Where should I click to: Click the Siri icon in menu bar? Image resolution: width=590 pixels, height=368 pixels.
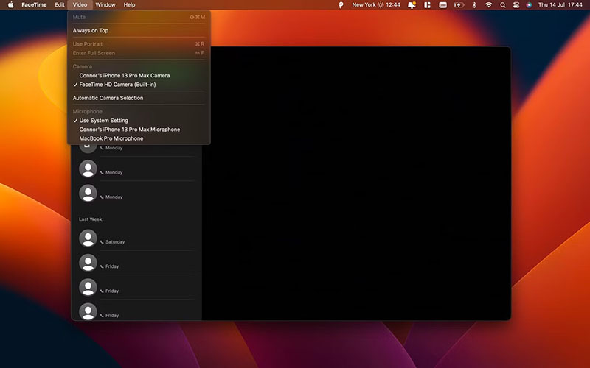coord(529,5)
